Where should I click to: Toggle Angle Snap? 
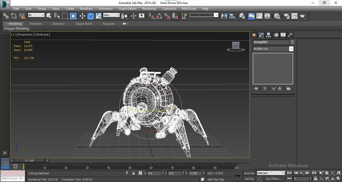point(159,16)
